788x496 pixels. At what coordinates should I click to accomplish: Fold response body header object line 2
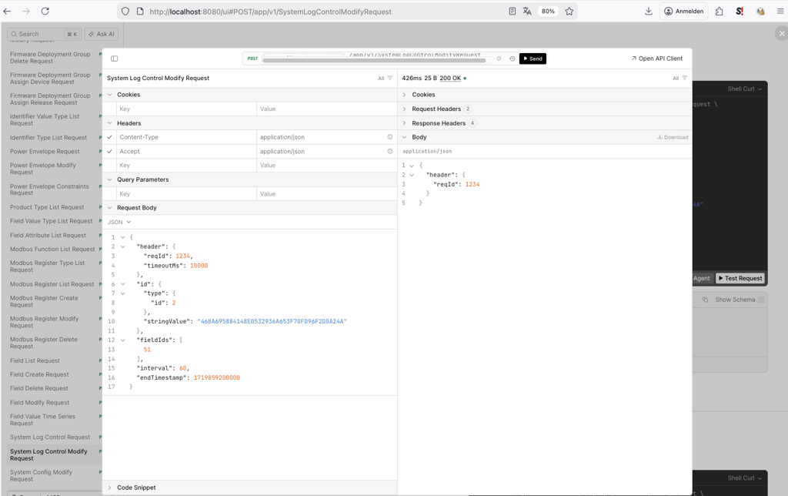coord(412,175)
